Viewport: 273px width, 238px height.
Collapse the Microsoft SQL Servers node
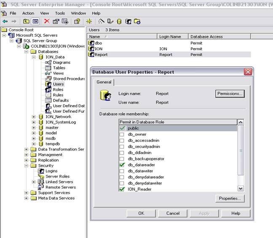point(4,35)
